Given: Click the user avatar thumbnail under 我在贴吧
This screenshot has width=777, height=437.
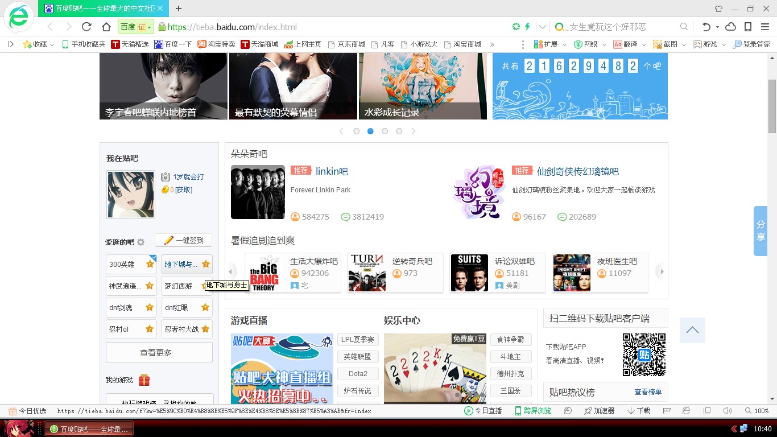Looking at the screenshot, I should pos(131,195).
